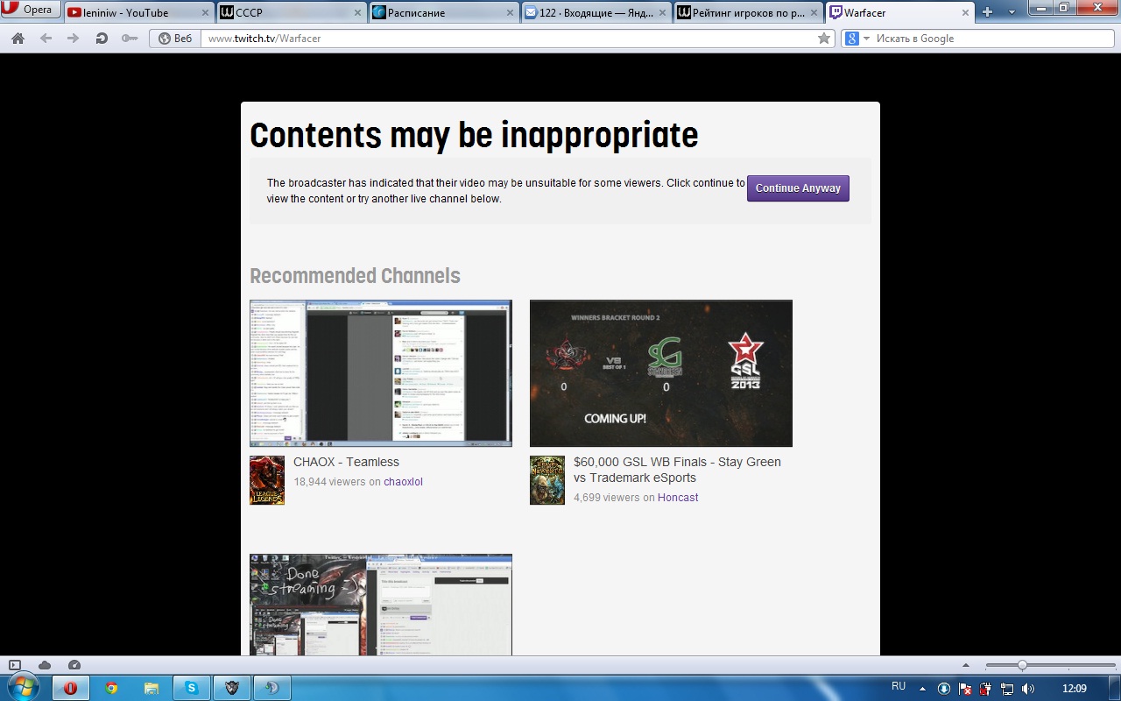The image size is (1121, 701).
Task: Open $60,000 GSL WB Finals title link
Action: tap(677, 470)
